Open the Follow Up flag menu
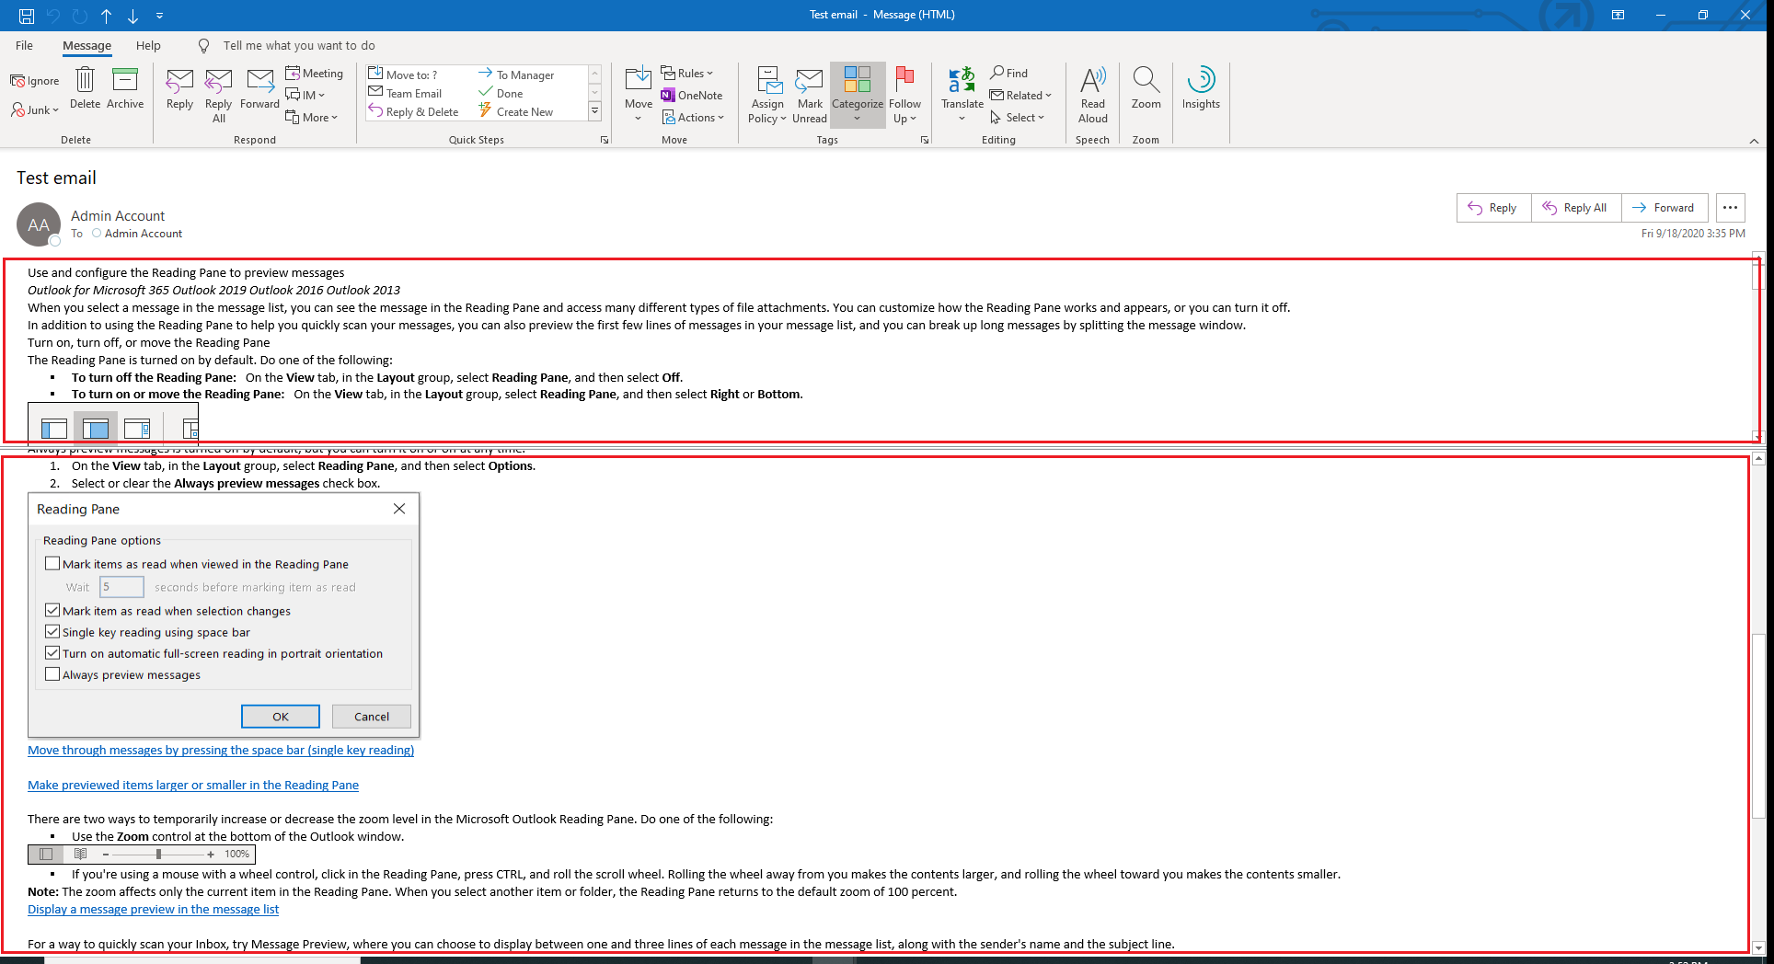Viewport: 1774px width, 964px height. click(904, 96)
